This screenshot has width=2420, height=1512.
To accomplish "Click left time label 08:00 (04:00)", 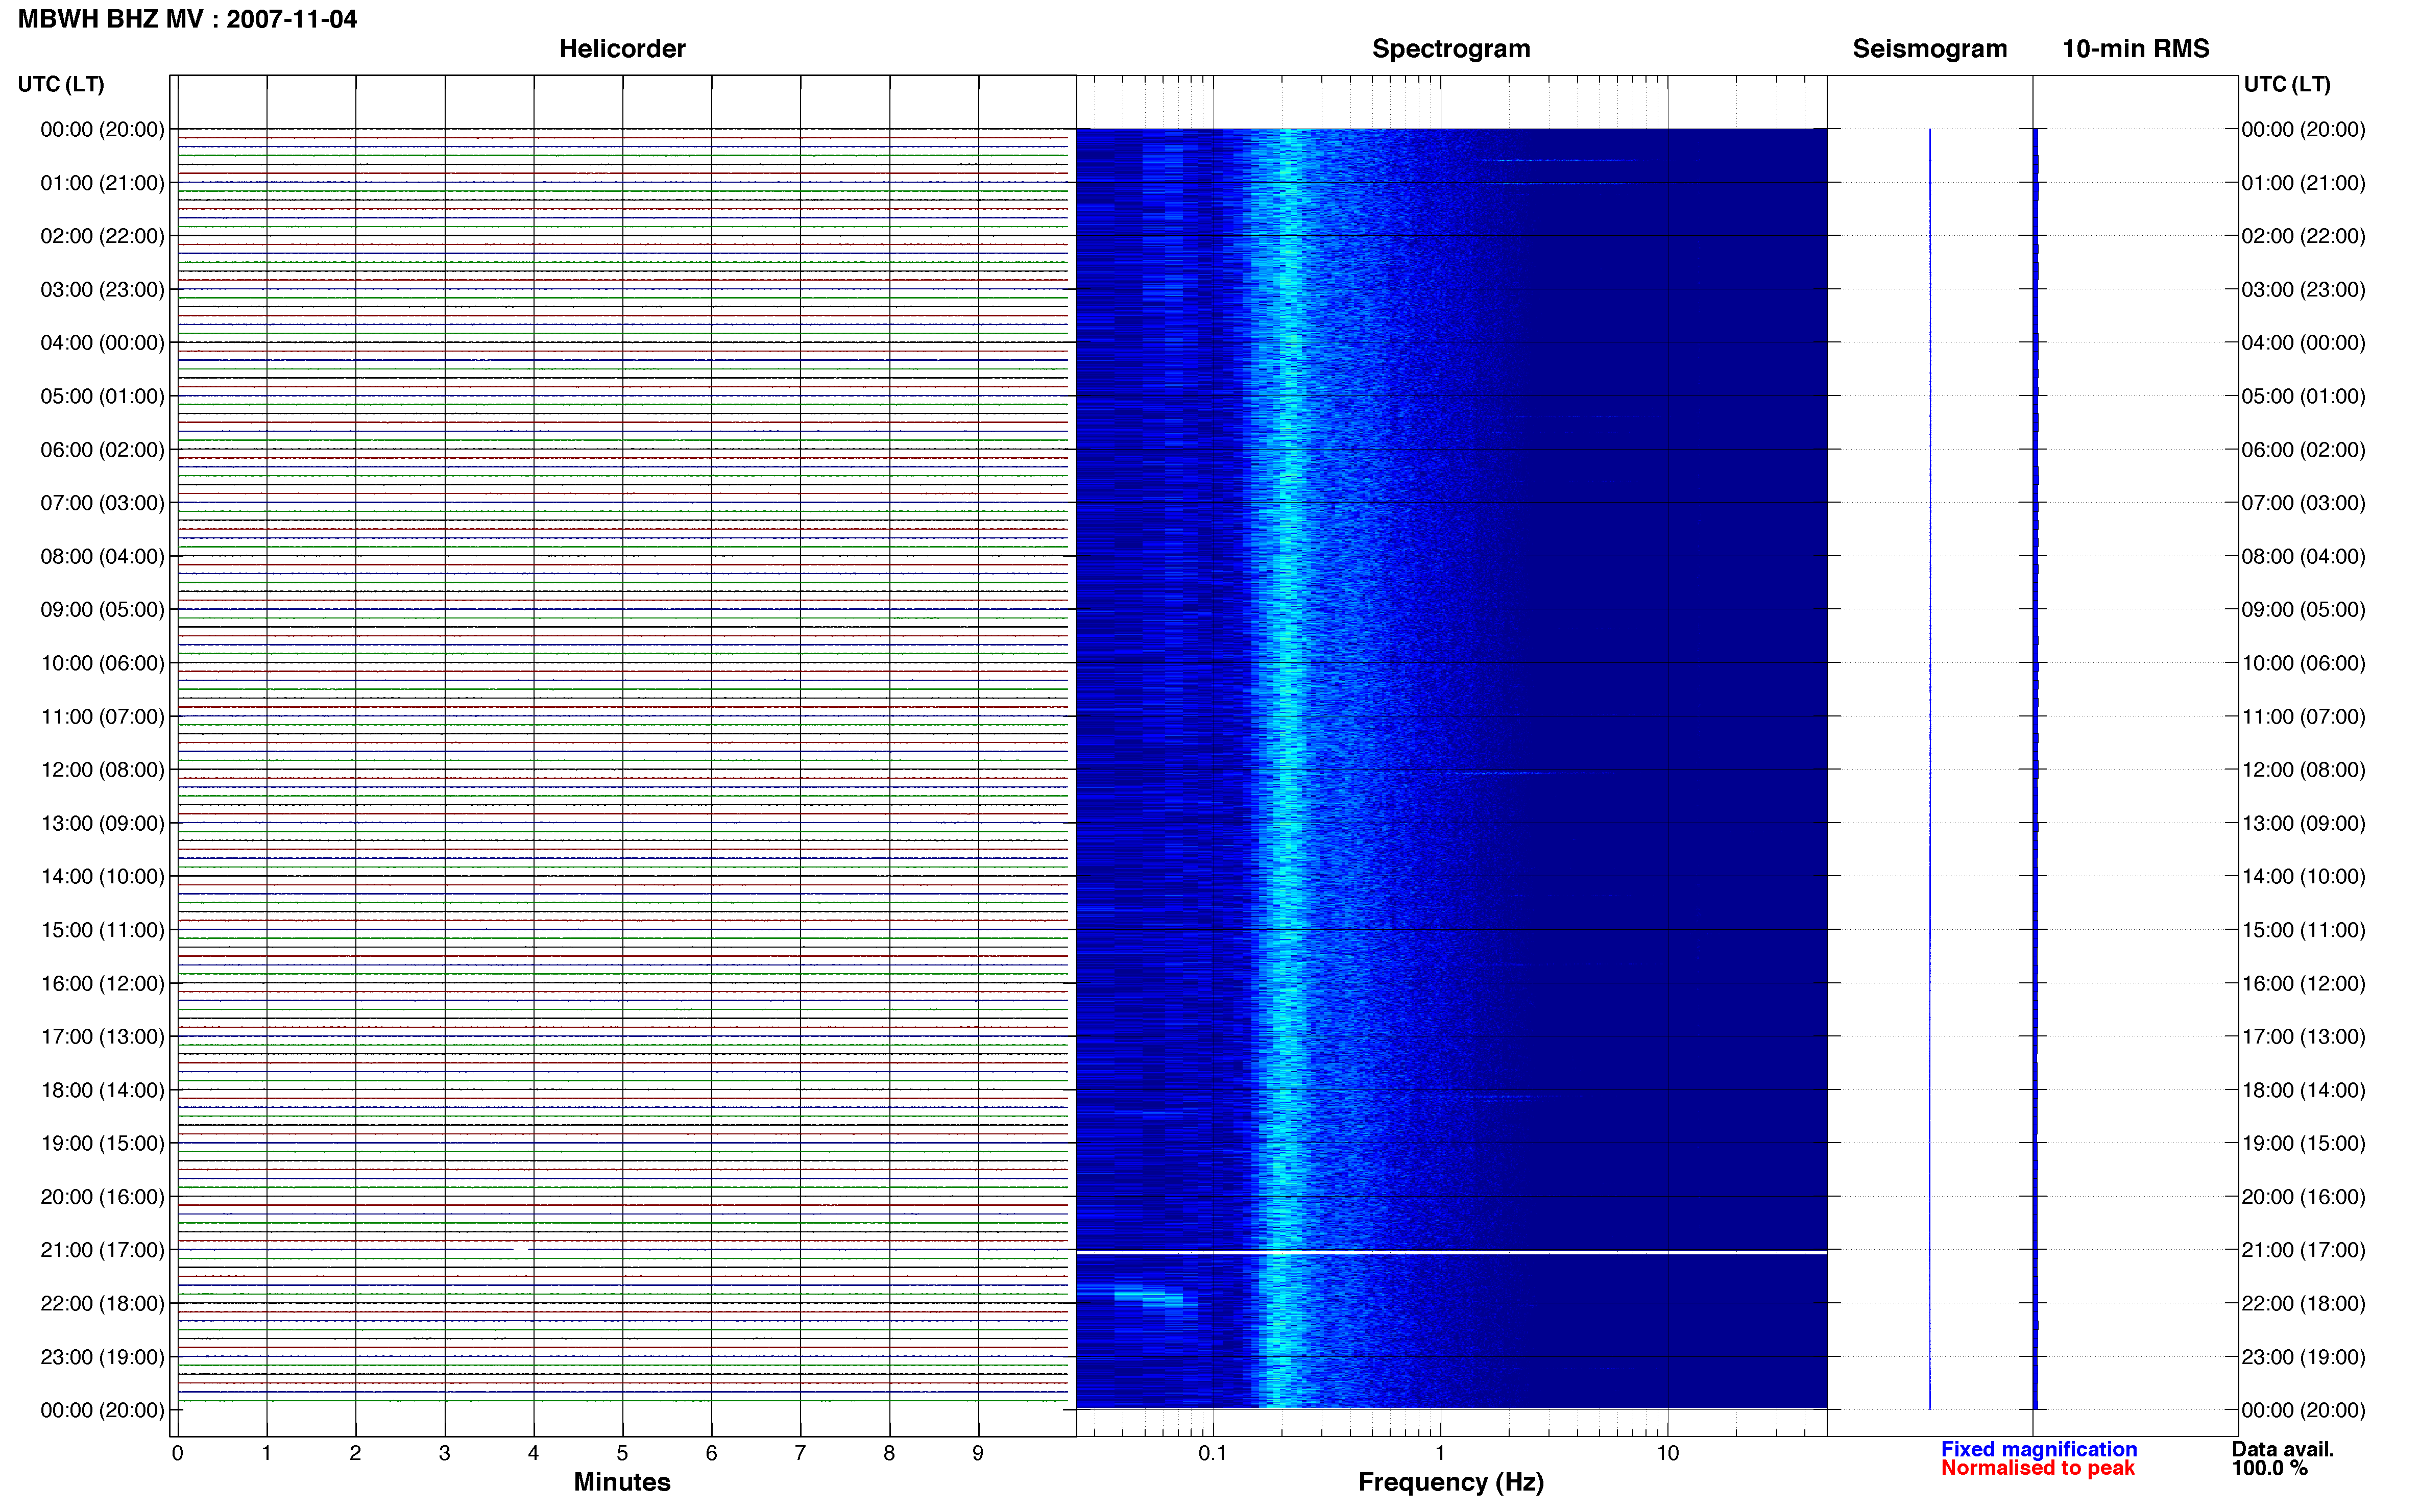I will point(102,556).
